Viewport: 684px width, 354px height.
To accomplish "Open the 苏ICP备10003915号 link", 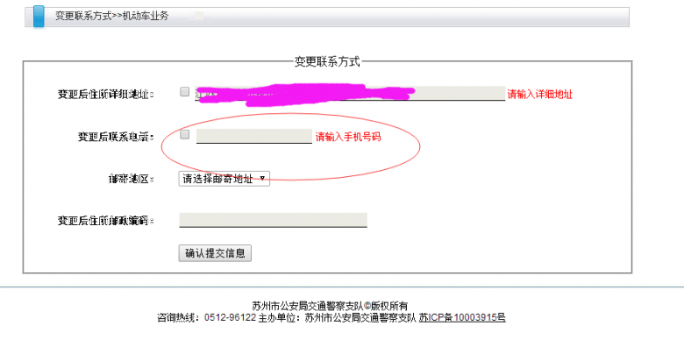I will point(462,318).
